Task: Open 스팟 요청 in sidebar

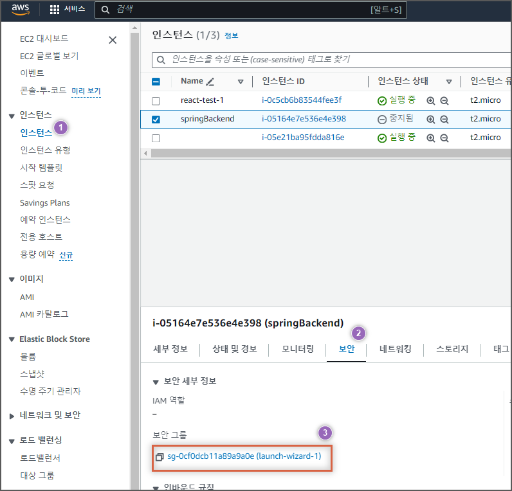Action: (37, 185)
